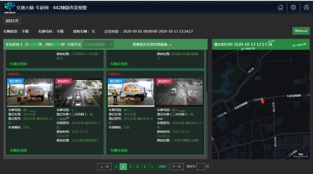Export results with the 导出Excel button
Screen dimensions: 313x174
[301, 31]
